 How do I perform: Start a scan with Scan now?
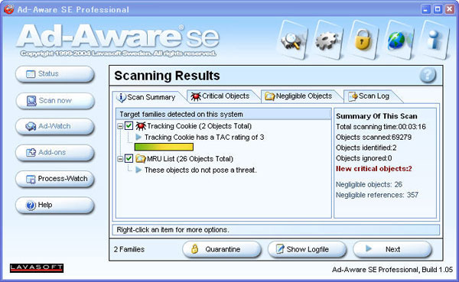[x=55, y=101]
